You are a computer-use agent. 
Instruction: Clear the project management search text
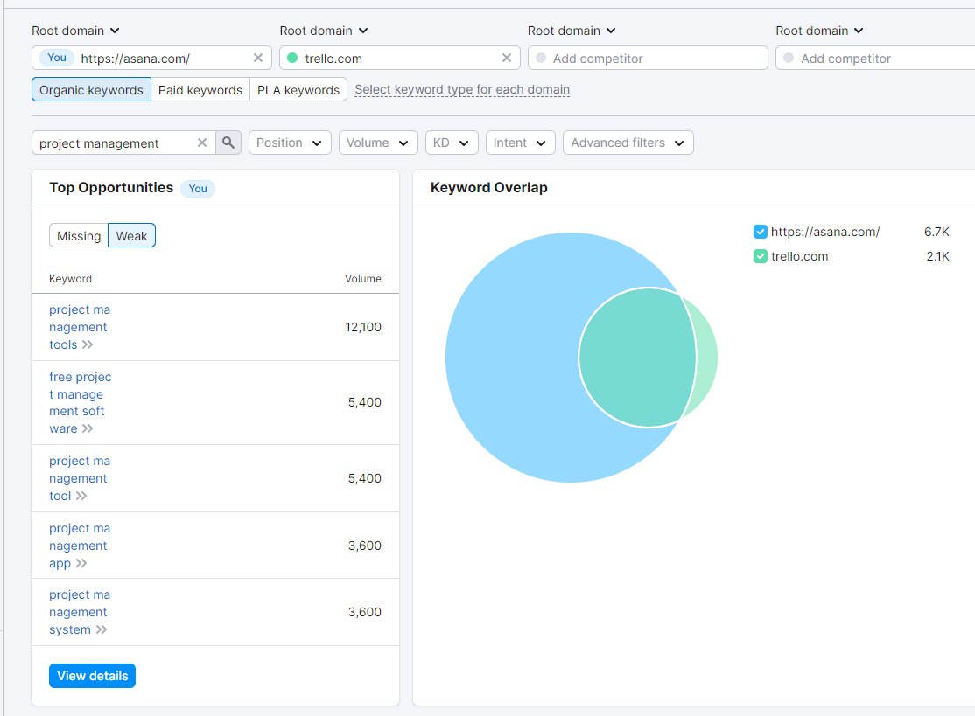point(202,143)
